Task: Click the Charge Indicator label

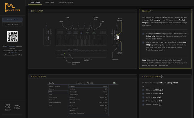Action: tap(119, 53)
